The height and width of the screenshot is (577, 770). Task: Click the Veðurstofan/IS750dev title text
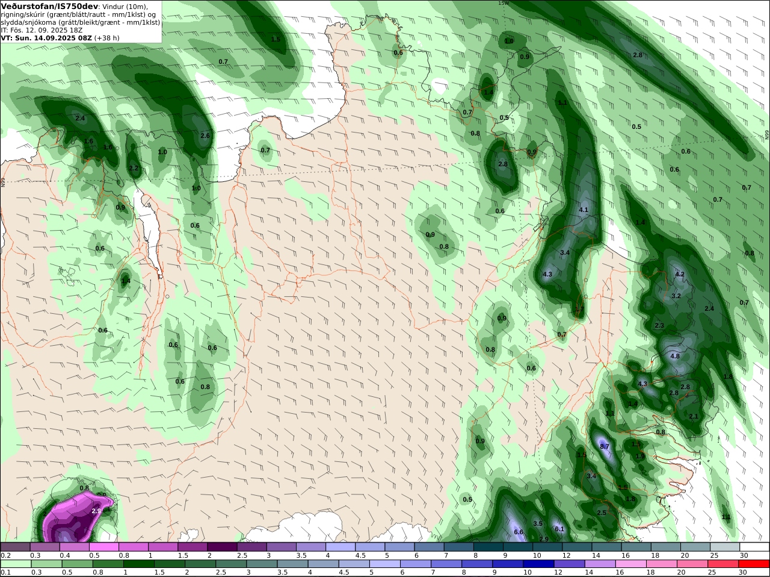click(x=49, y=6)
